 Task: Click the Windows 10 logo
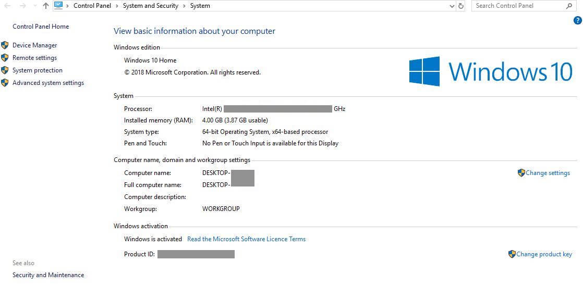tap(491, 71)
